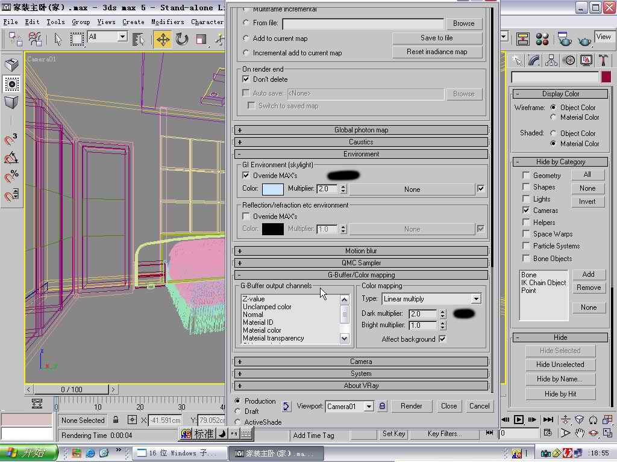Open the Color mapping Type dropdown
The height and width of the screenshot is (462, 617).
click(475, 299)
